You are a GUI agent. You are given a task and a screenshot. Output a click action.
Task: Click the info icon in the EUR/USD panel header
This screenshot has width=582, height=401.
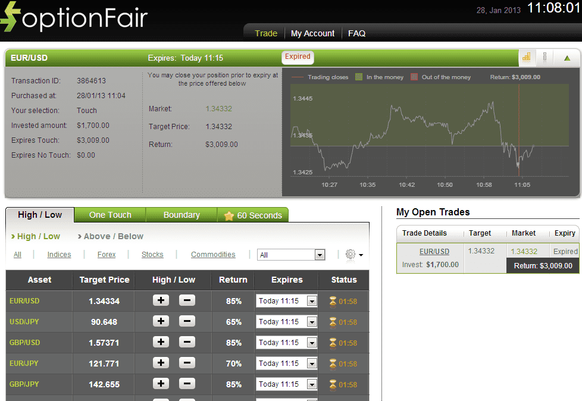(545, 57)
